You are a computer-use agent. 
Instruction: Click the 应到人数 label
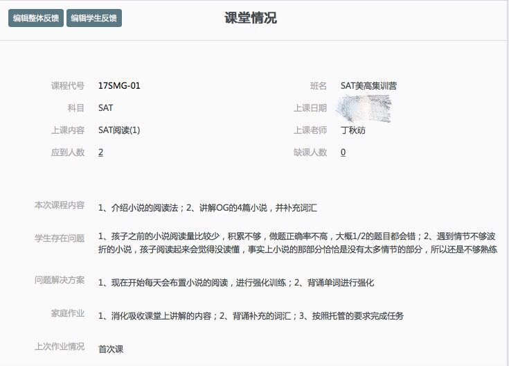(68, 152)
